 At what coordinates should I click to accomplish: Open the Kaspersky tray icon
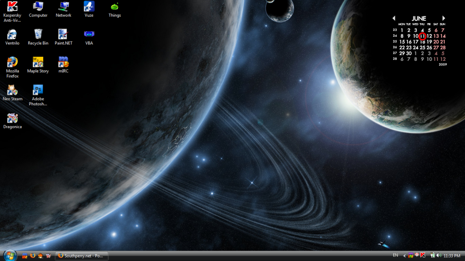tap(423, 255)
